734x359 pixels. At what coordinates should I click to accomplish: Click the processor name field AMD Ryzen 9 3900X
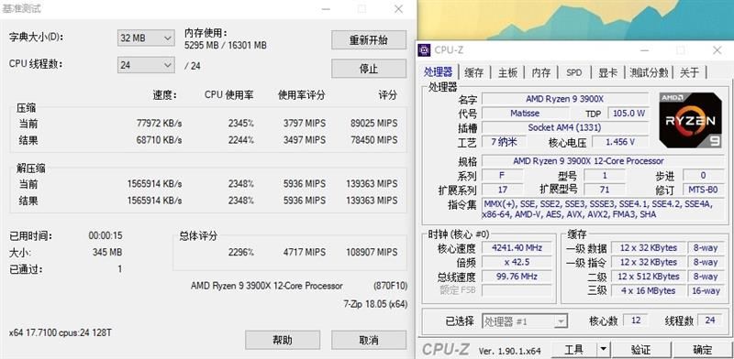click(565, 99)
